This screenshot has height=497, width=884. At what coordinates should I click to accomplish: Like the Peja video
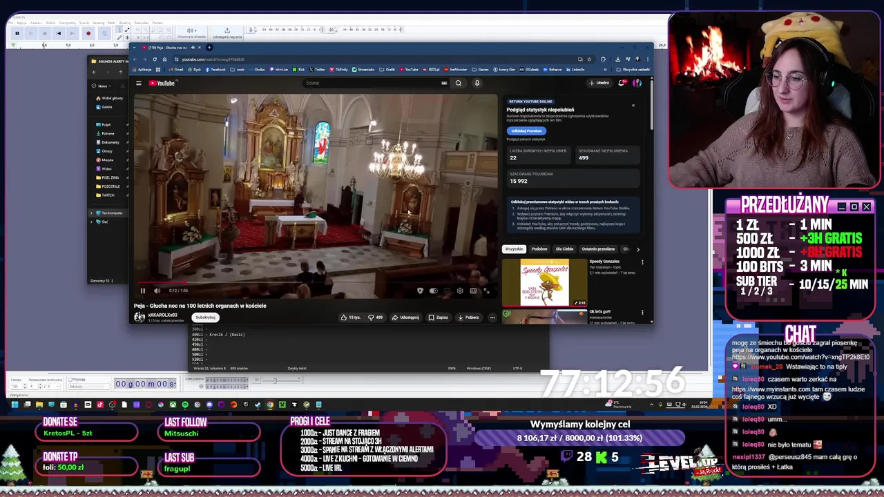click(x=350, y=318)
